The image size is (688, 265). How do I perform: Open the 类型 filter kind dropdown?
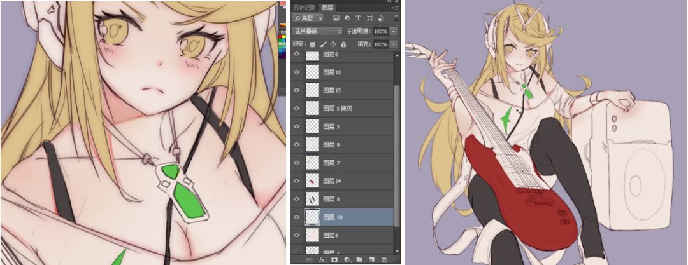(308, 18)
